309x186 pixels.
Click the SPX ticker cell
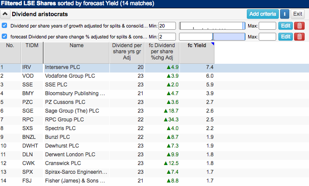click(32, 172)
